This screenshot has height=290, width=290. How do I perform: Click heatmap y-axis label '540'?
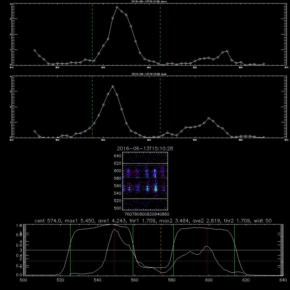pyautogui.click(x=118, y=193)
